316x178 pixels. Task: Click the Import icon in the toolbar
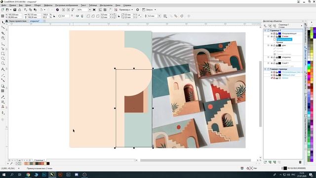pos(64,10)
